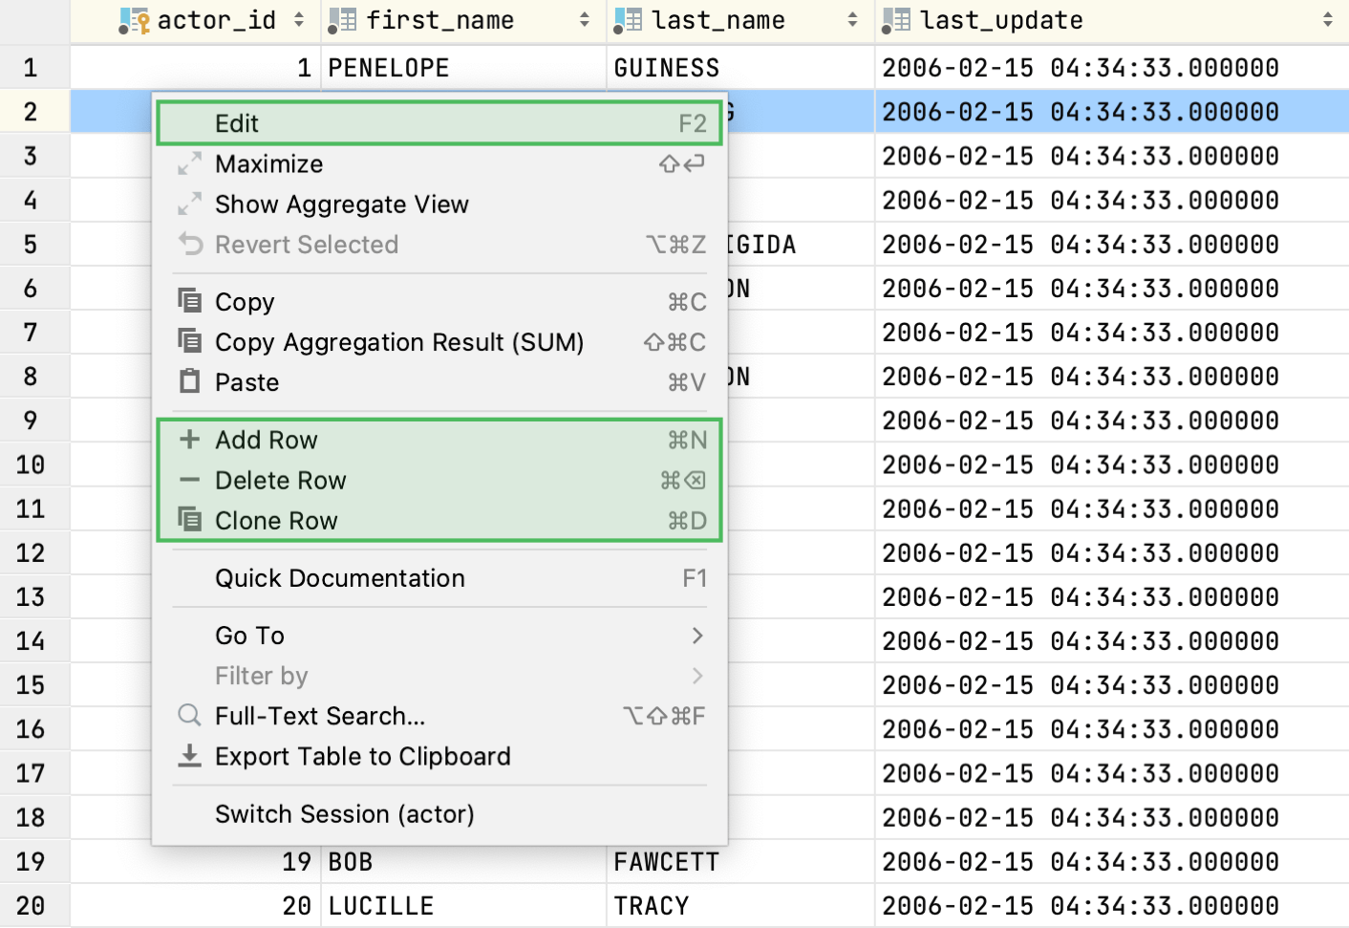
Task: Click the minus icon beside Delete Row
Action: 189,480
